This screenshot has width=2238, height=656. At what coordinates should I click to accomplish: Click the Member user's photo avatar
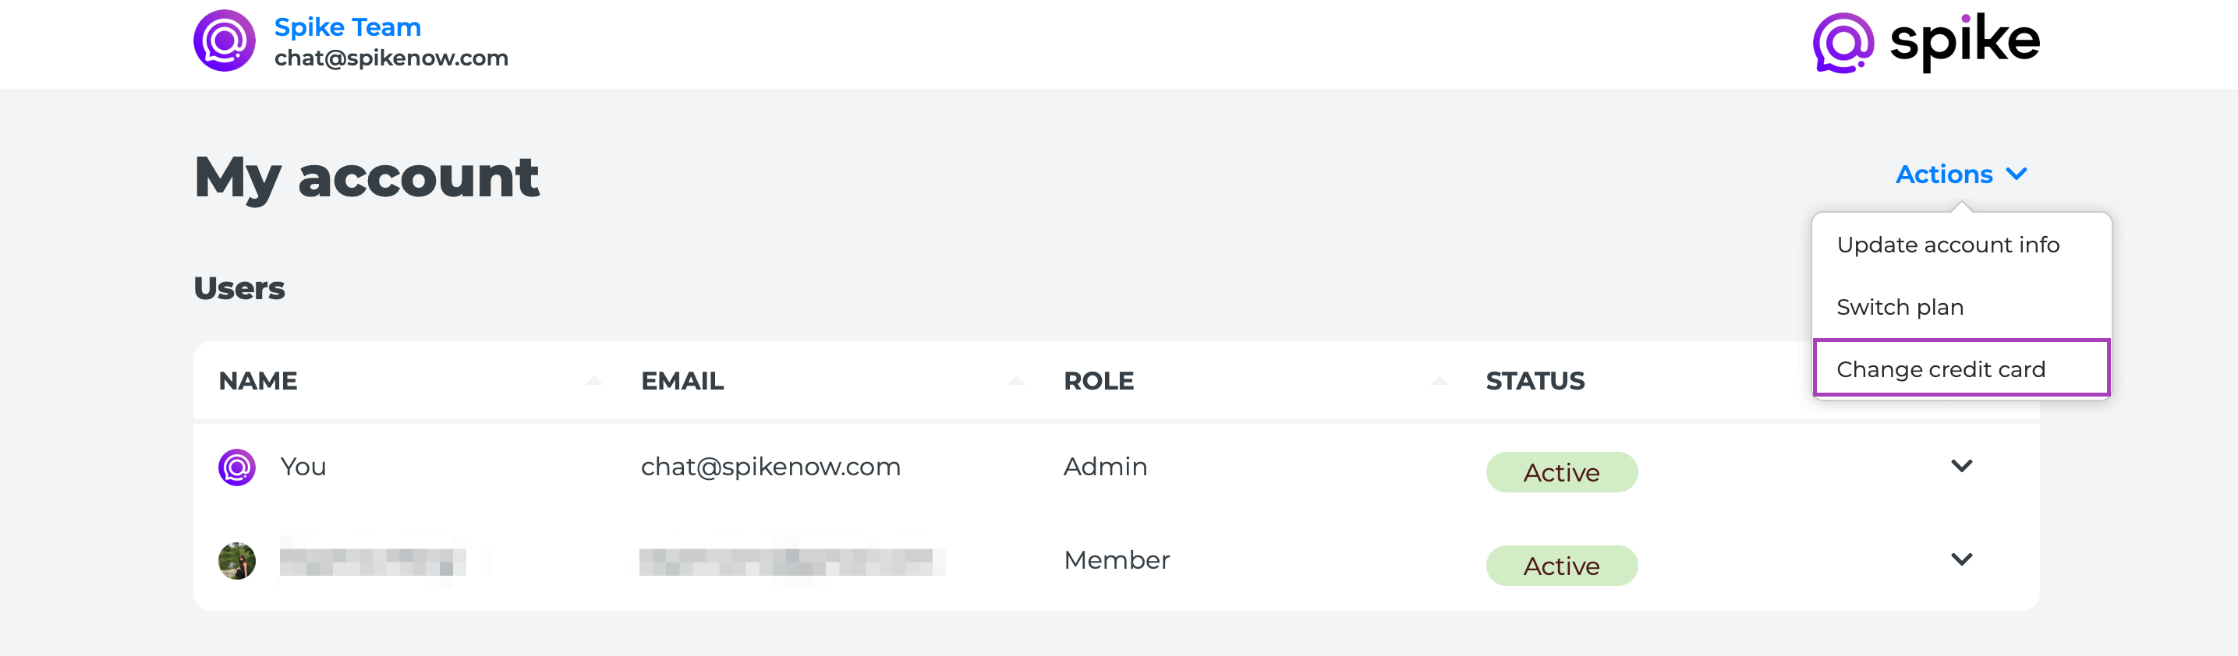coord(236,560)
